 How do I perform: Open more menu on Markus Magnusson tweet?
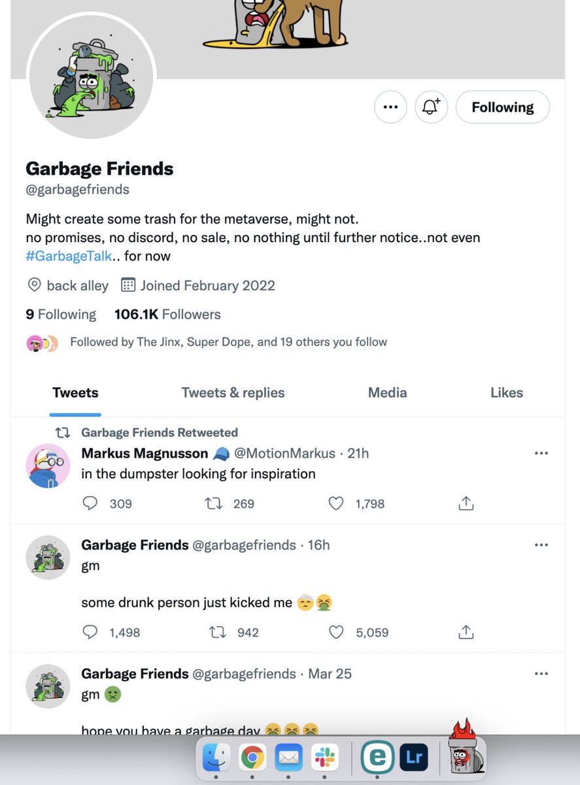coord(541,453)
